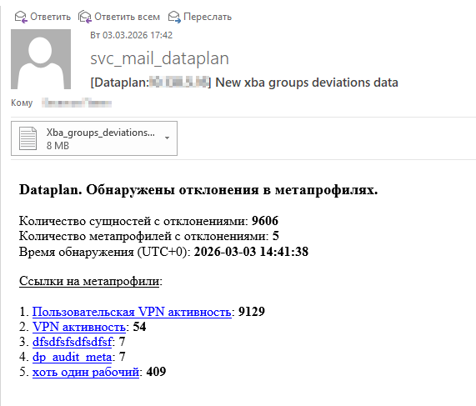
Task: Choose Ответить всем button text
Action: [x=128, y=17]
